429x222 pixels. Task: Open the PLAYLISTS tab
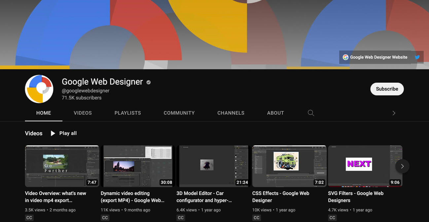[128, 113]
